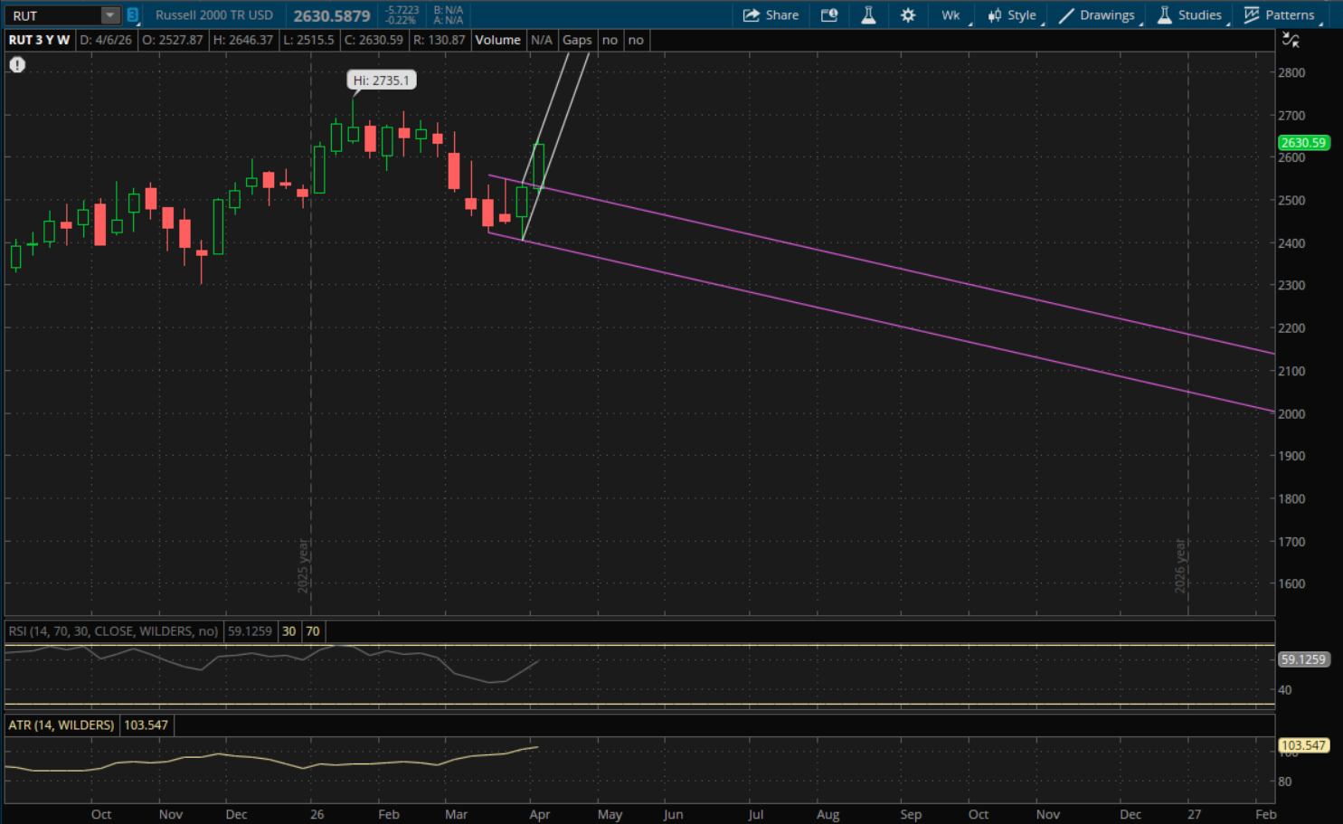Click the Volume label in the status row
This screenshot has width=1343, height=824.
point(497,40)
